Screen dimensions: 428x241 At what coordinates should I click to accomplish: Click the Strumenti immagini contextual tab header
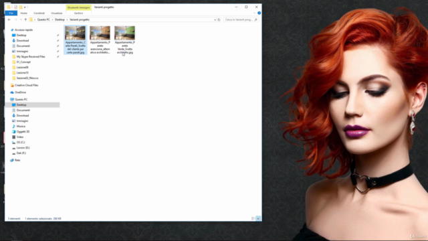click(78, 7)
